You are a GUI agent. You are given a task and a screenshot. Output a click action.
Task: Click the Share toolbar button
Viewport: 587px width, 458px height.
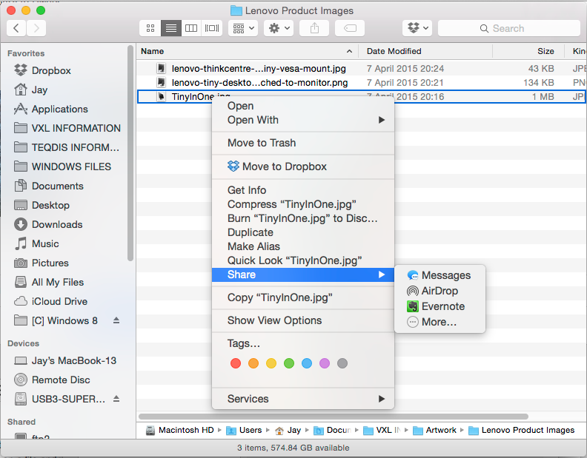point(314,28)
